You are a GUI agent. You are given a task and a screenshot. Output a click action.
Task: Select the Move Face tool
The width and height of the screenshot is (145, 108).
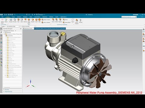click(53, 20)
